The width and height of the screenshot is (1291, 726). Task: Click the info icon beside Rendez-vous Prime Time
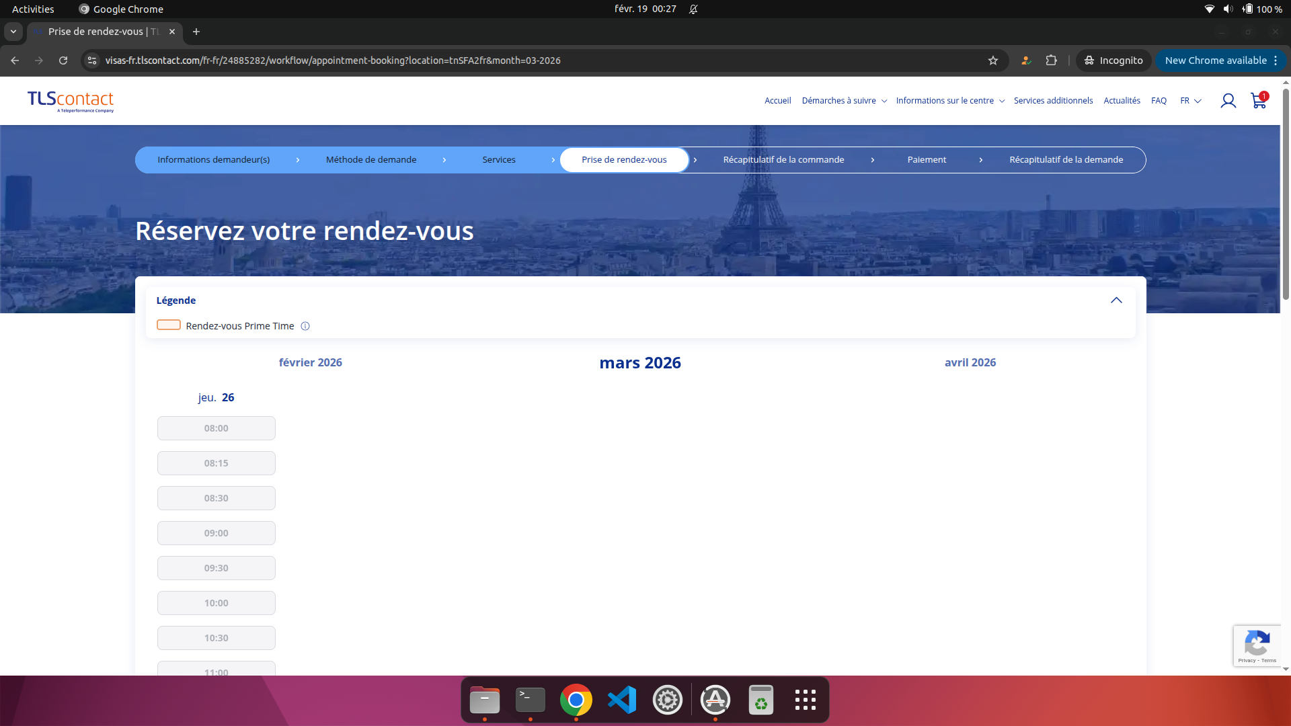pos(305,326)
